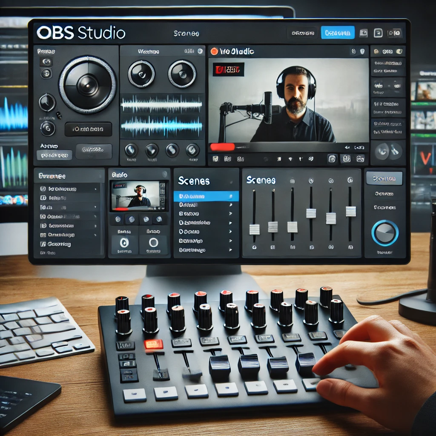Adjust the fourth mixer fader handle
The height and width of the screenshot is (436, 436).
click(311, 213)
